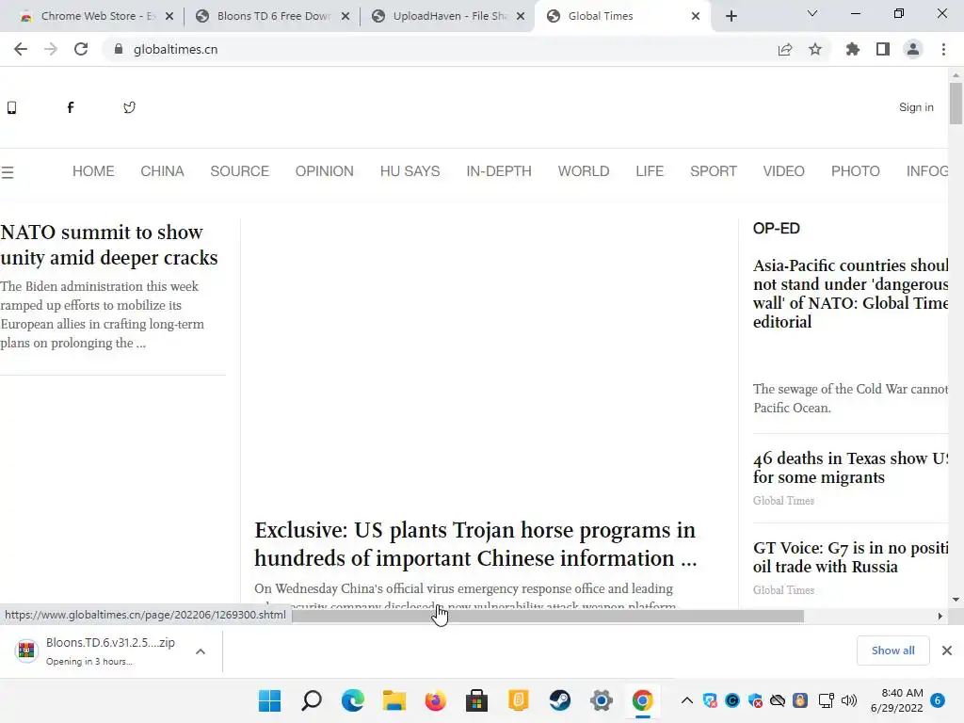The height and width of the screenshot is (723, 964).
Task: Read the NATO summit unity article headline
Action: tap(109, 245)
